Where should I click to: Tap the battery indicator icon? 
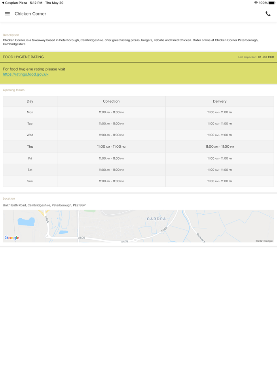pos(271,3)
